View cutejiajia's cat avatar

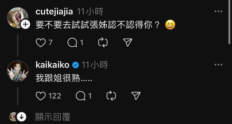coord(18,18)
